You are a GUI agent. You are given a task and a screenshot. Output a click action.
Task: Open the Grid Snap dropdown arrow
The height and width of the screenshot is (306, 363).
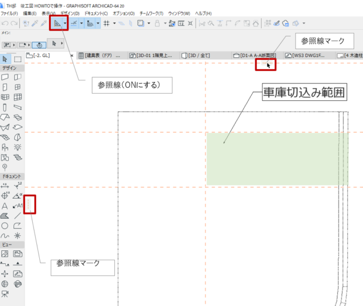pos(114,23)
